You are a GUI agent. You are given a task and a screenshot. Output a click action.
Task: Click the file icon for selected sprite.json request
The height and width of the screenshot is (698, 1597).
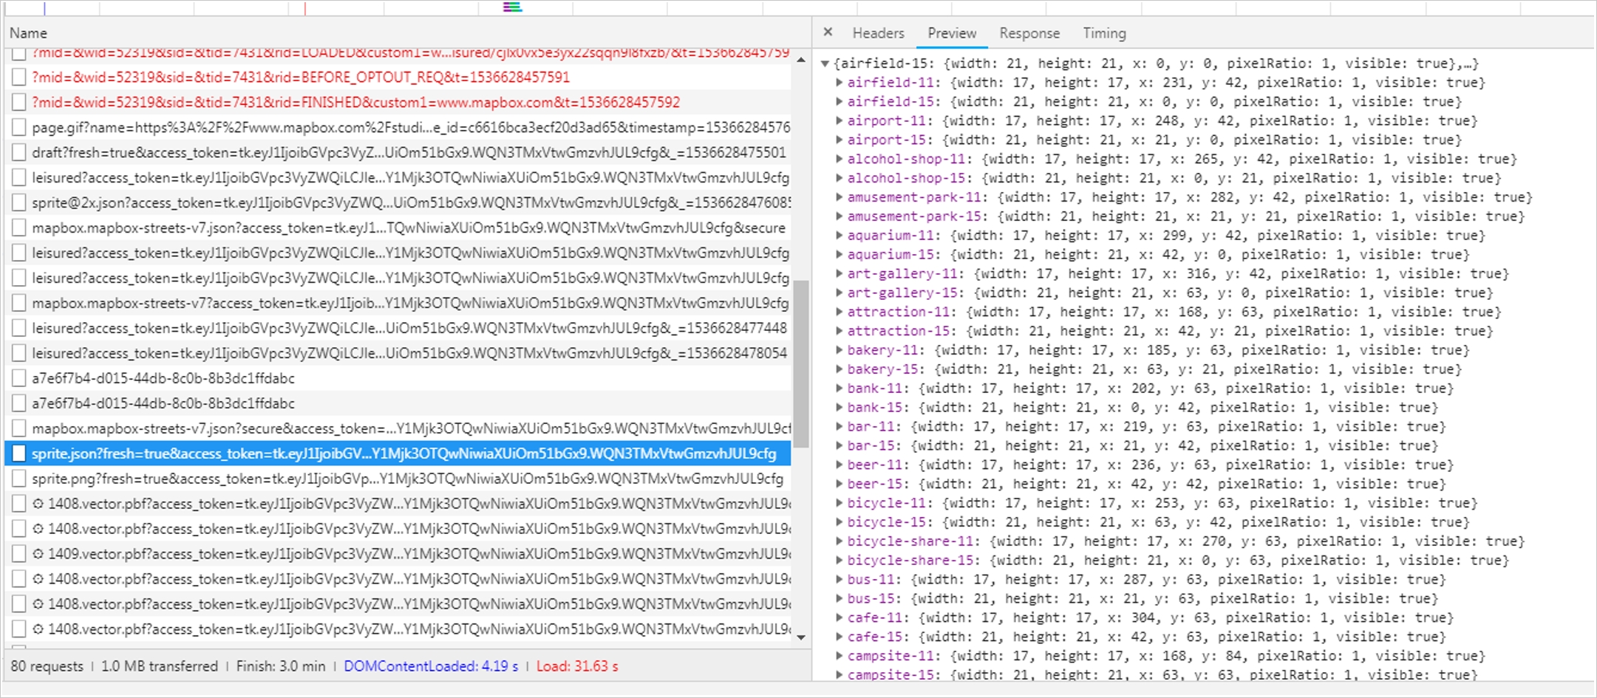19,454
